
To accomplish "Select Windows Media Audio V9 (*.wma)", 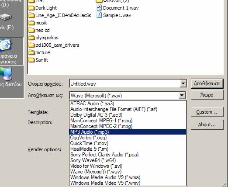I will pos(128,177).
